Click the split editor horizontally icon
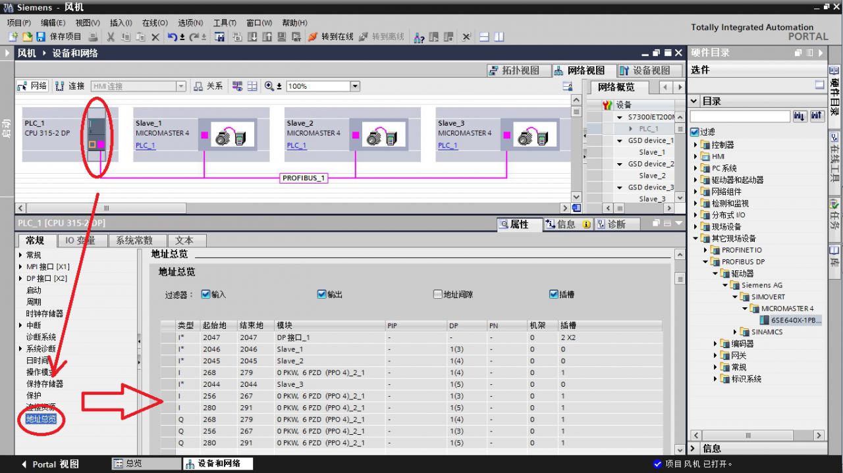The height and width of the screenshot is (473, 843). 484,37
